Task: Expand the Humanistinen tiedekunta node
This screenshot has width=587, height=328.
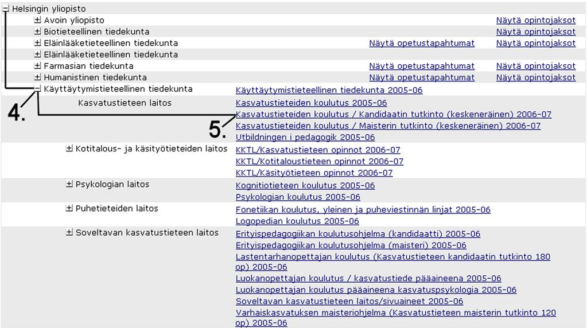Action: 37,77
